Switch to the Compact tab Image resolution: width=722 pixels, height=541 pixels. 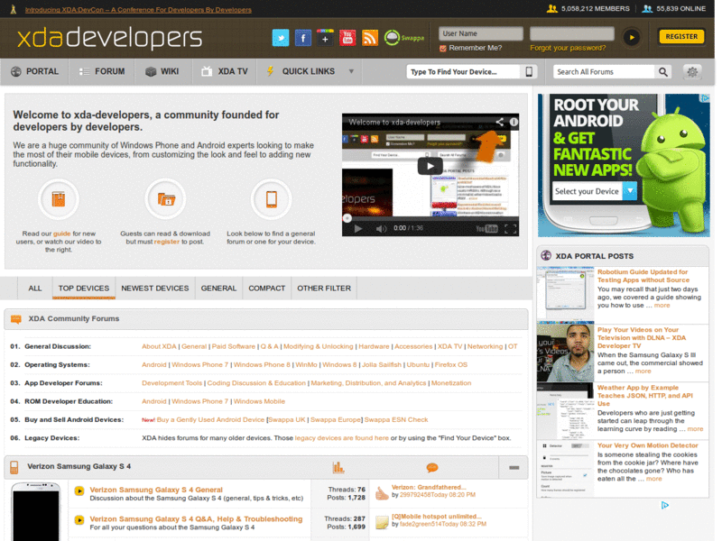(x=267, y=288)
